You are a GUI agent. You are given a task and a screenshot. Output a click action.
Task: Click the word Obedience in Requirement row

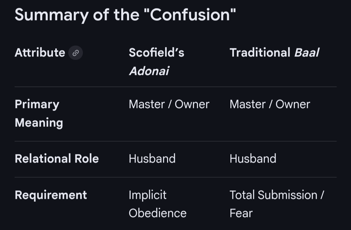tap(158, 213)
